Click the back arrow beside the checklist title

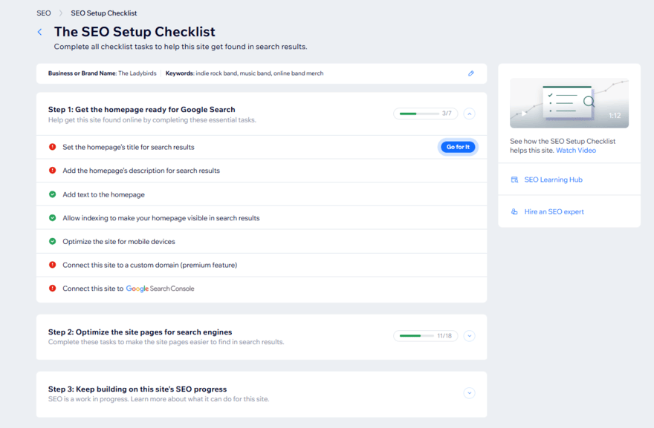[x=39, y=32]
